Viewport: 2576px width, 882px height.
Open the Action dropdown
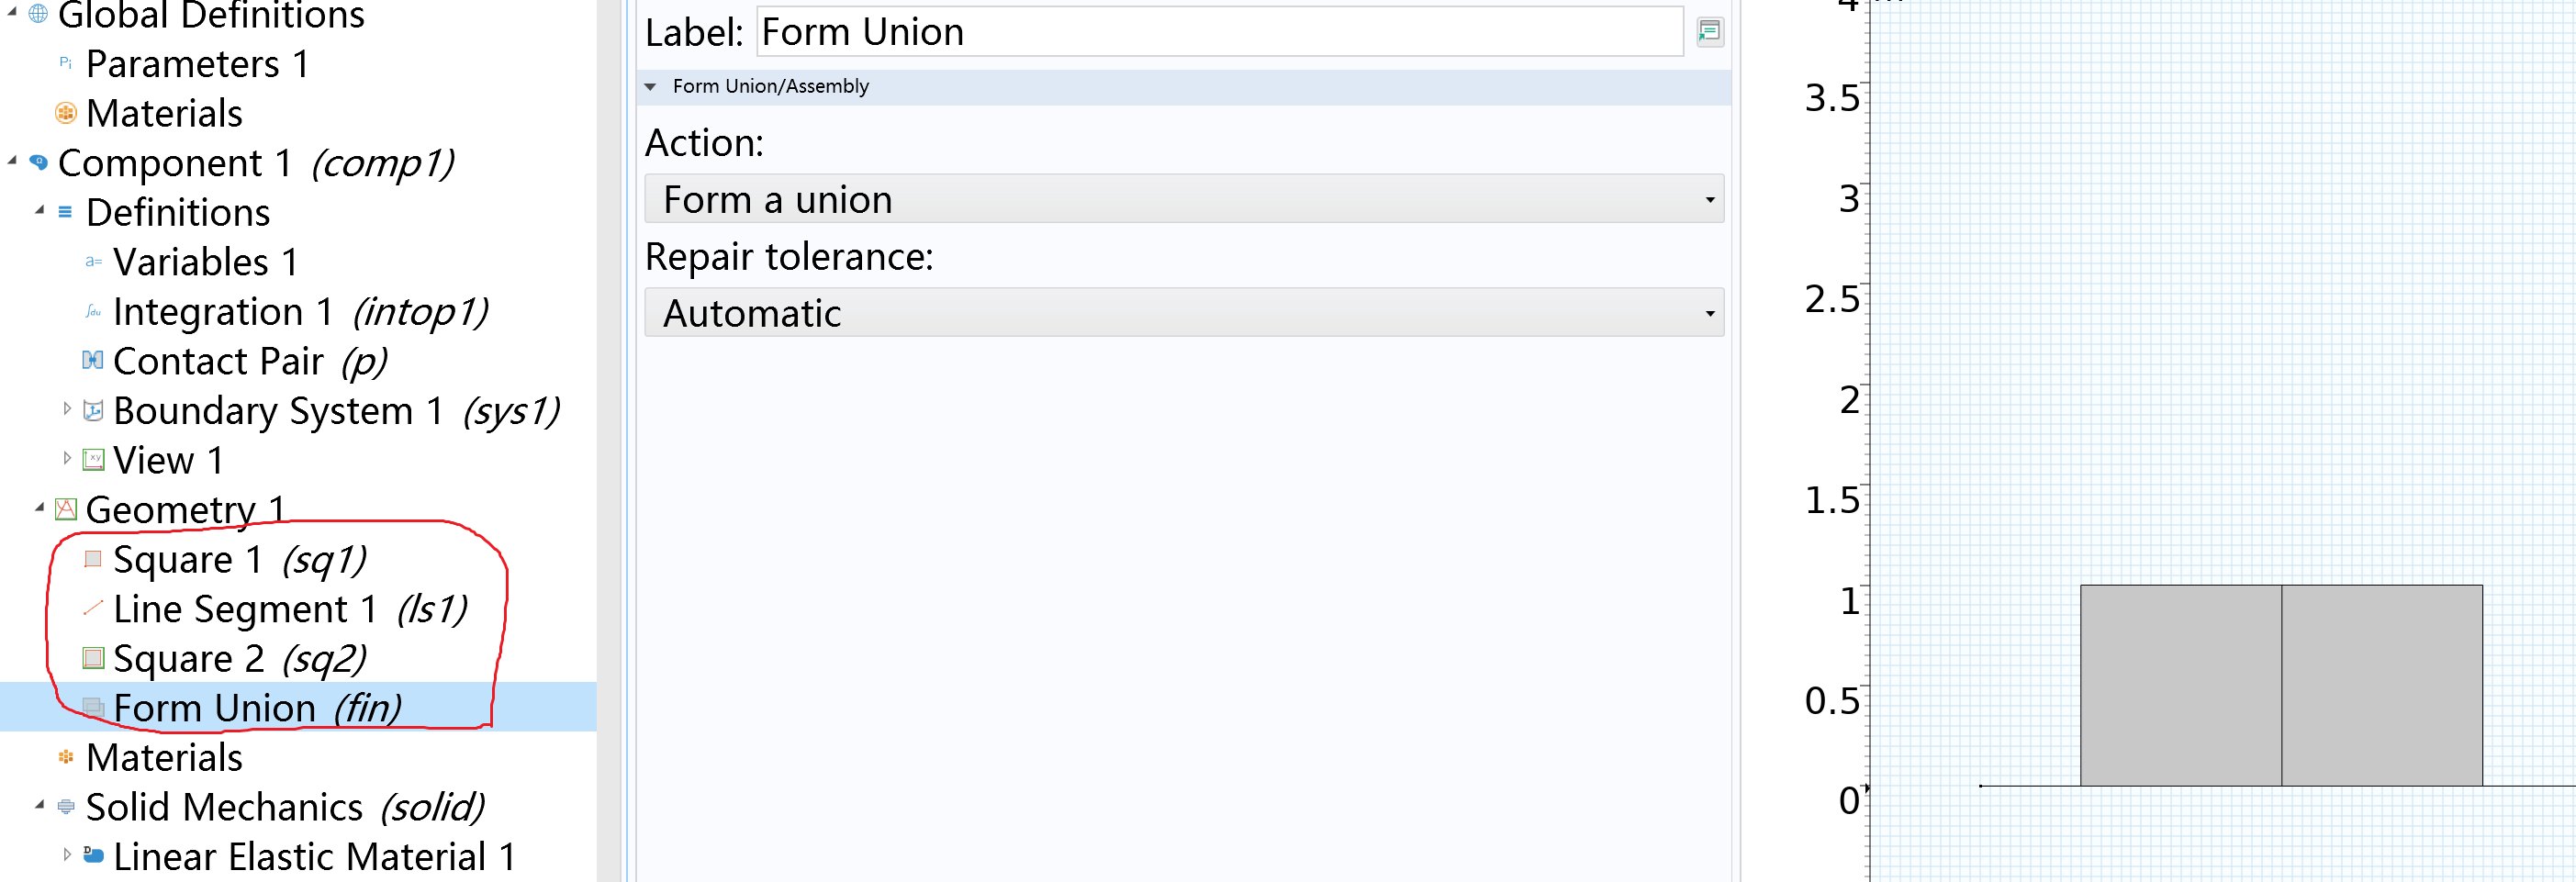tap(1184, 199)
